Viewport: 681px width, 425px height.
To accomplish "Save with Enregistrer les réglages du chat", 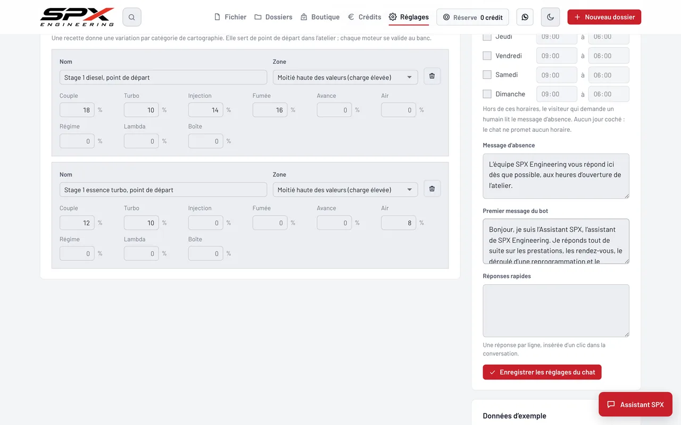I will (542, 372).
